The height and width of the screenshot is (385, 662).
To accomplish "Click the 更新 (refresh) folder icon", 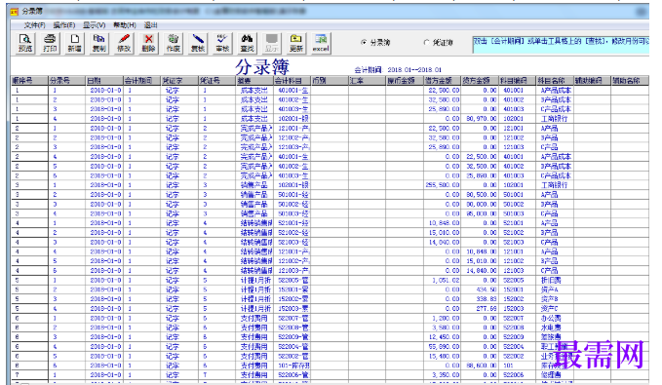I will point(296,43).
